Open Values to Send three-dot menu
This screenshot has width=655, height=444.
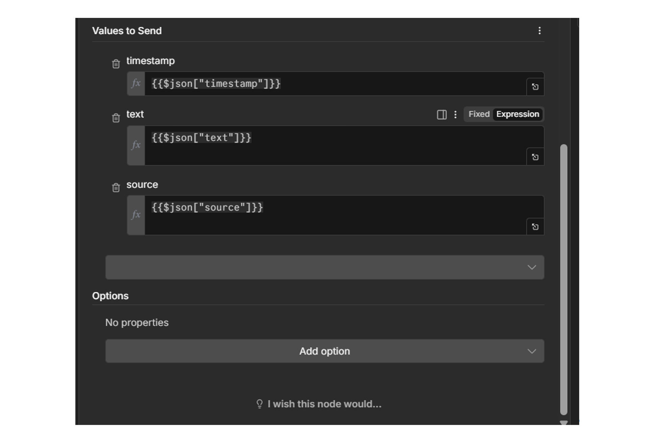click(x=539, y=31)
